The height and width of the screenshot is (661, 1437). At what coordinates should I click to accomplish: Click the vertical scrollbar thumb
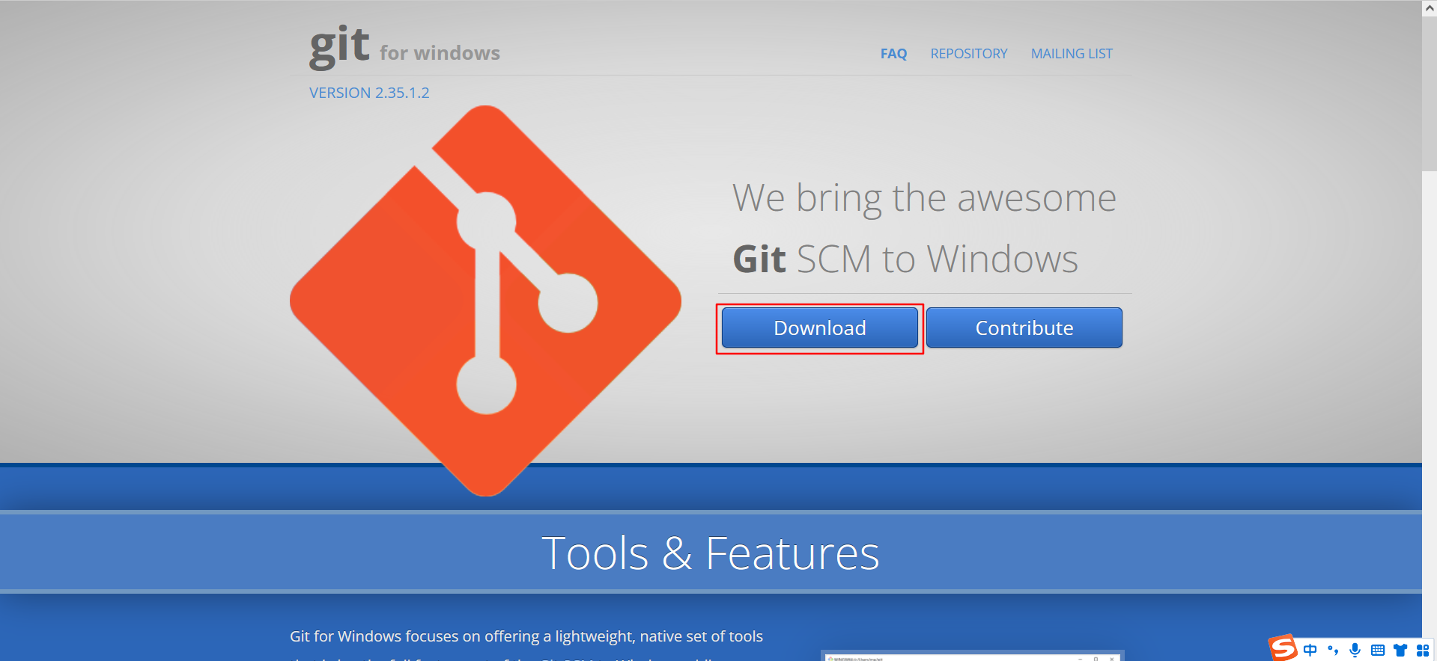pos(1430,94)
